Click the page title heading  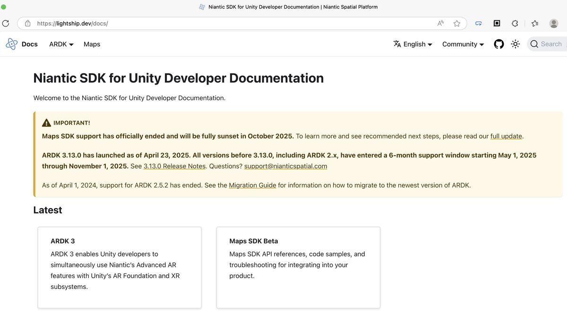(x=179, y=78)
